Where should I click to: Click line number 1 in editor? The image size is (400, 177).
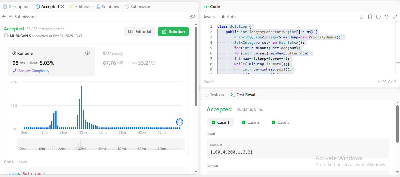tap(211, 26)
